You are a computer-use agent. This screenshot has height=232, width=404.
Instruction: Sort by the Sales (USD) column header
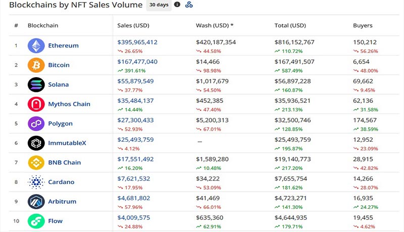133,25
